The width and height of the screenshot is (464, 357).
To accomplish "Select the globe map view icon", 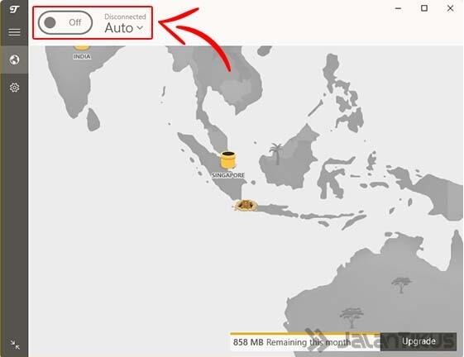I will click(14, 59).
